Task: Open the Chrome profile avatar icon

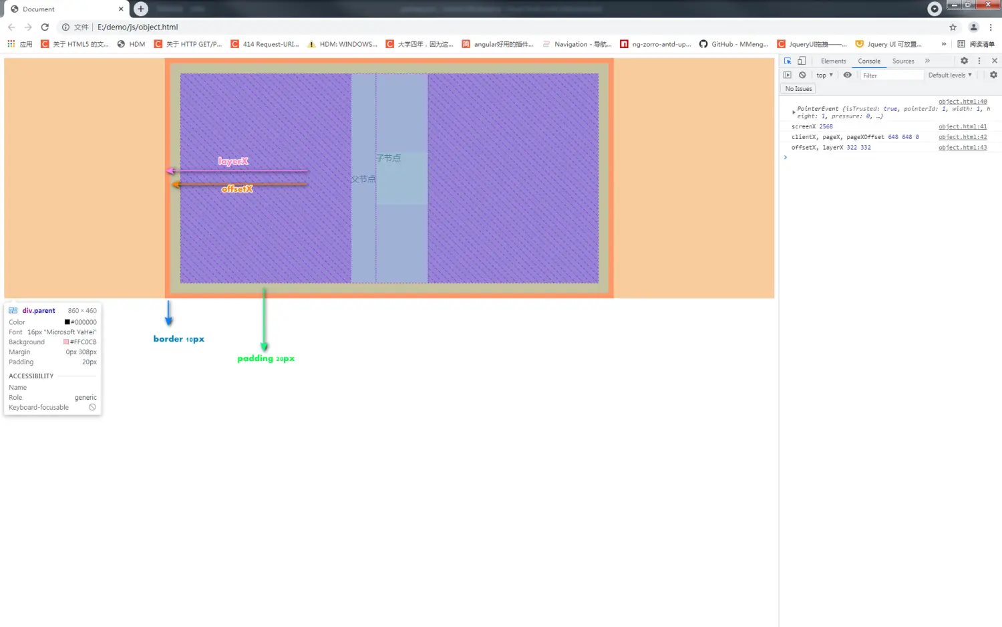Action: pyautogui.click(x=973, y=27)
